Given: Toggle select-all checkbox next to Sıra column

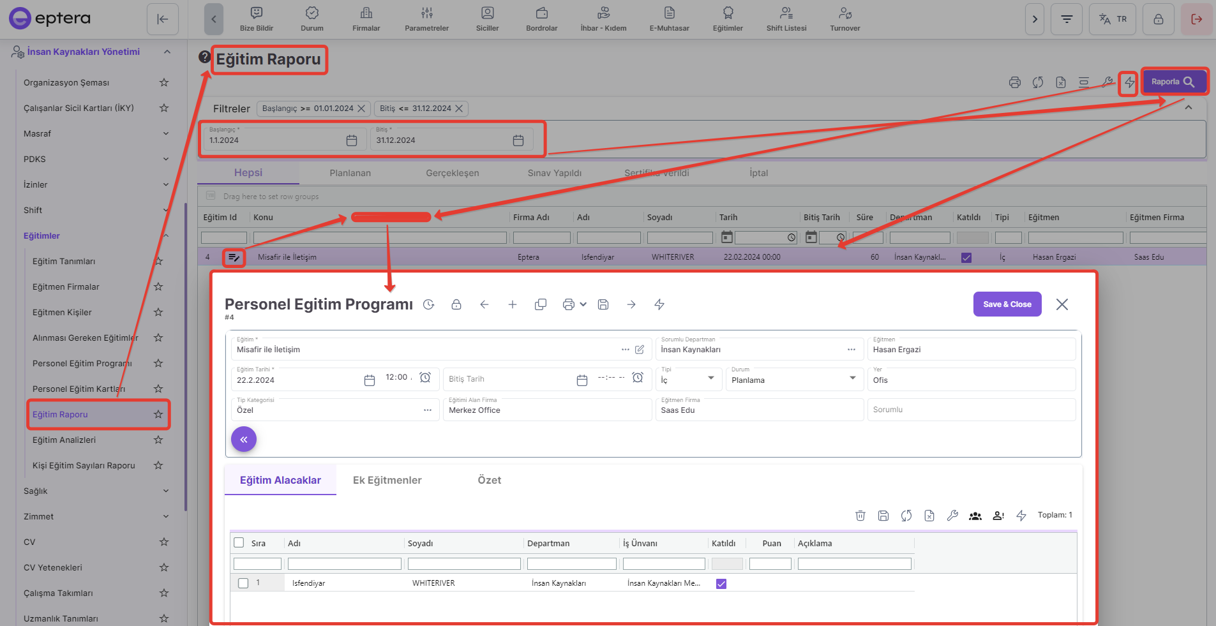Looking at the screenshot, I should (239, 543).
